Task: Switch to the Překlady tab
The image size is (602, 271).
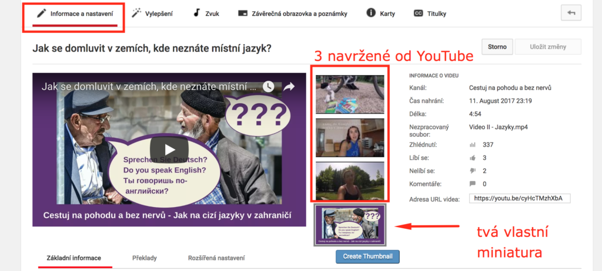Action: pos(144,258)
